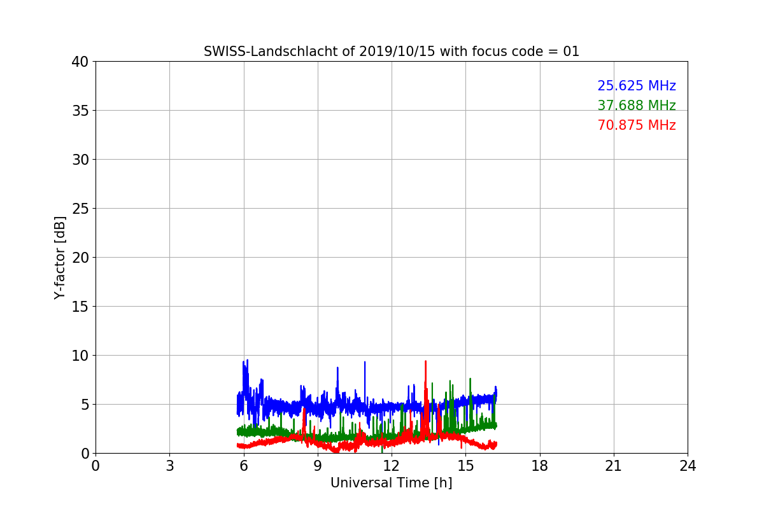Click the y-axis tick label 20
Screen dimensions: 764x509
pyautogui.click(x=80, y=258)
